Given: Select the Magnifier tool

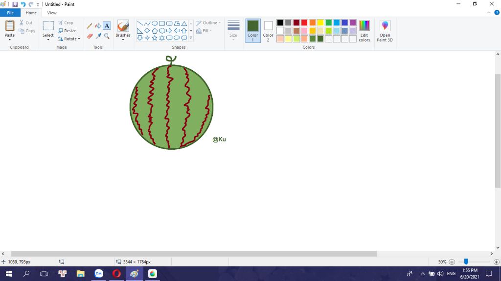Looking at the screenshot, I should pos(107,36).
